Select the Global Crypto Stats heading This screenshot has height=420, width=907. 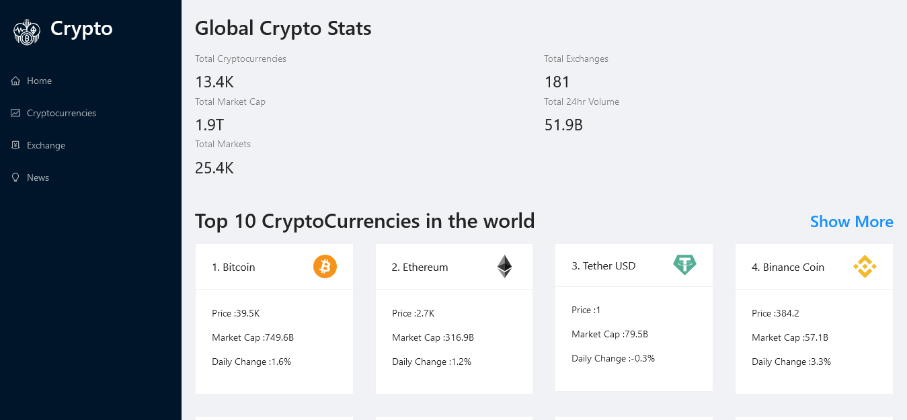click(x=283, y=28)
